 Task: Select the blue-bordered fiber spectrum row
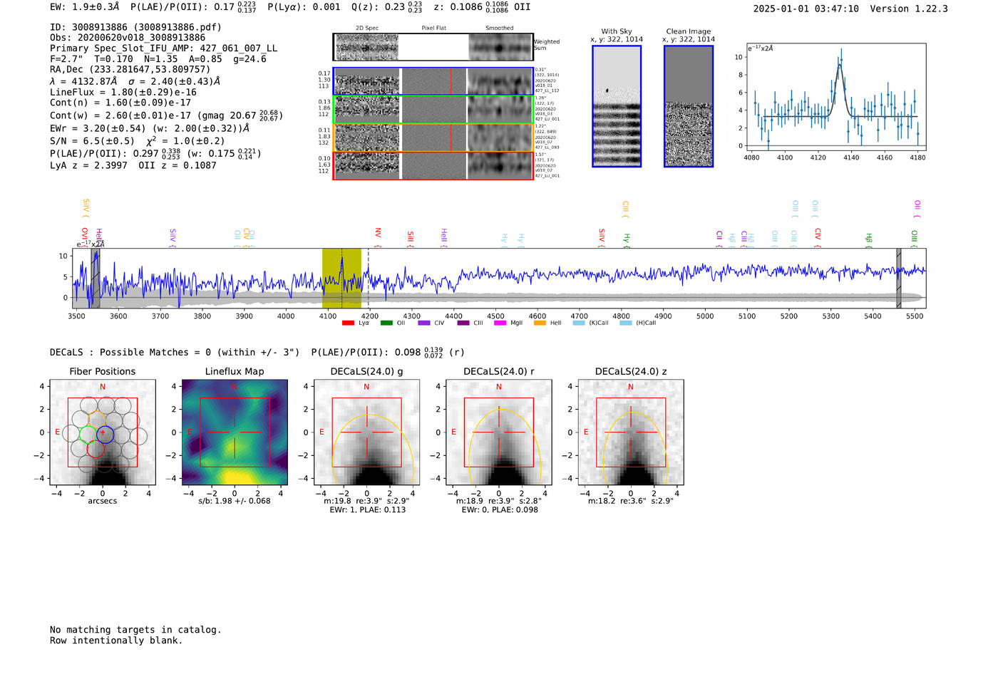(433, 81)
